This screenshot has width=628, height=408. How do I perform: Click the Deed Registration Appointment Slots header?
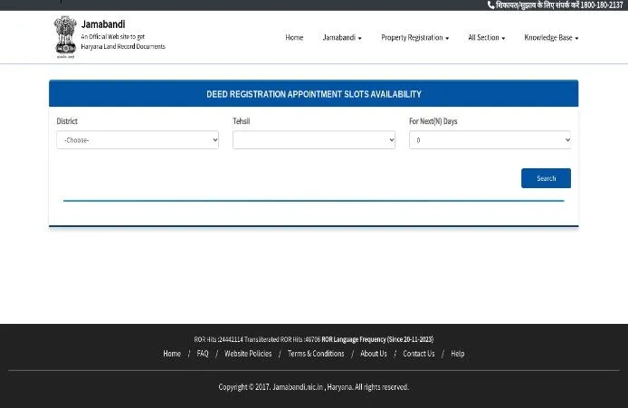(x=313, y=94)
